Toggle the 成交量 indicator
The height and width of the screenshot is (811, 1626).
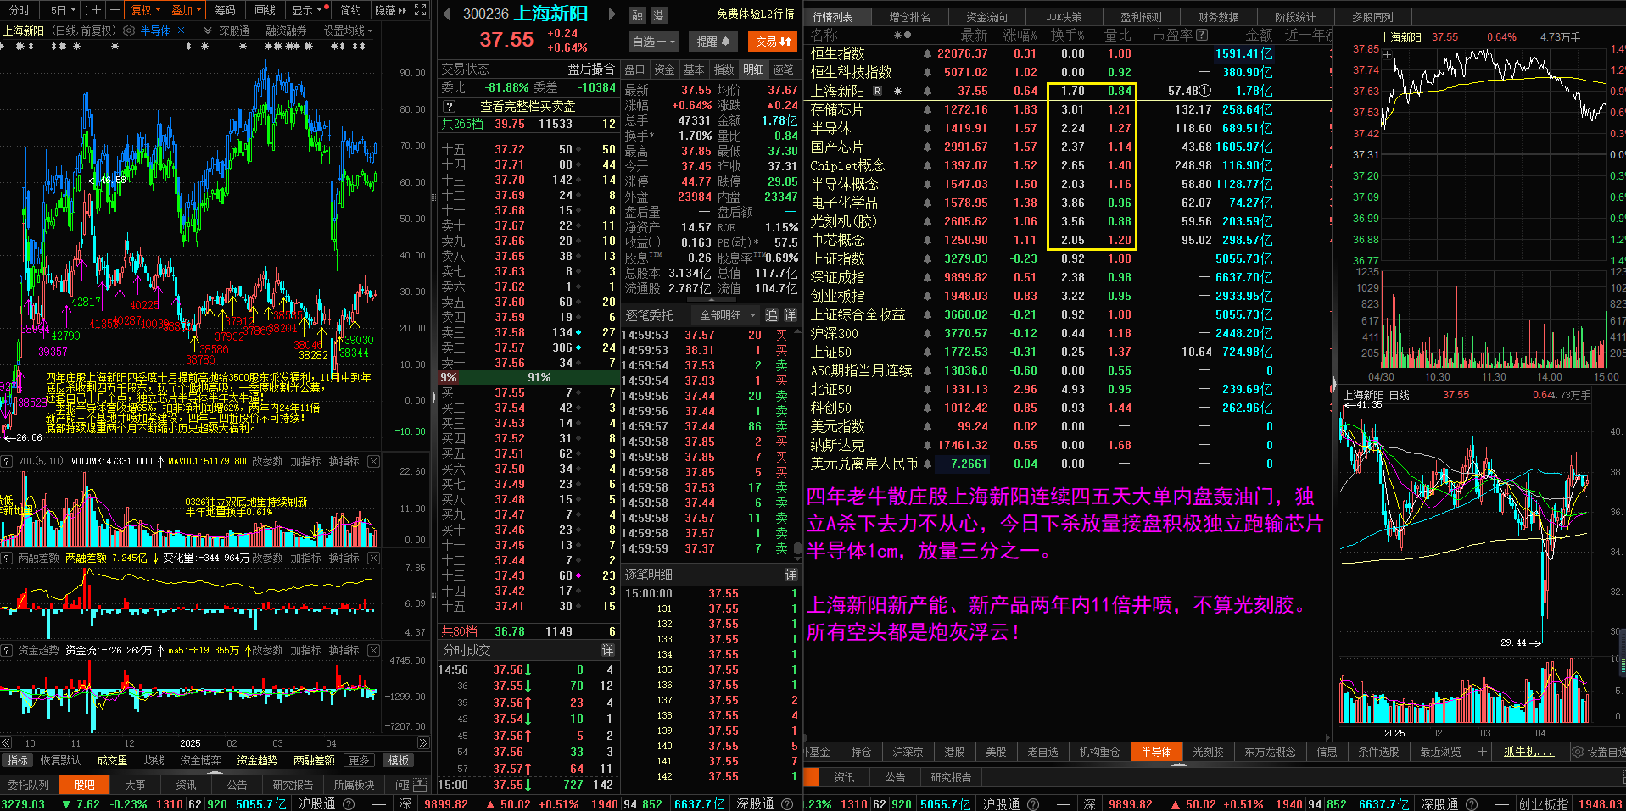click(x=112, y=760)
